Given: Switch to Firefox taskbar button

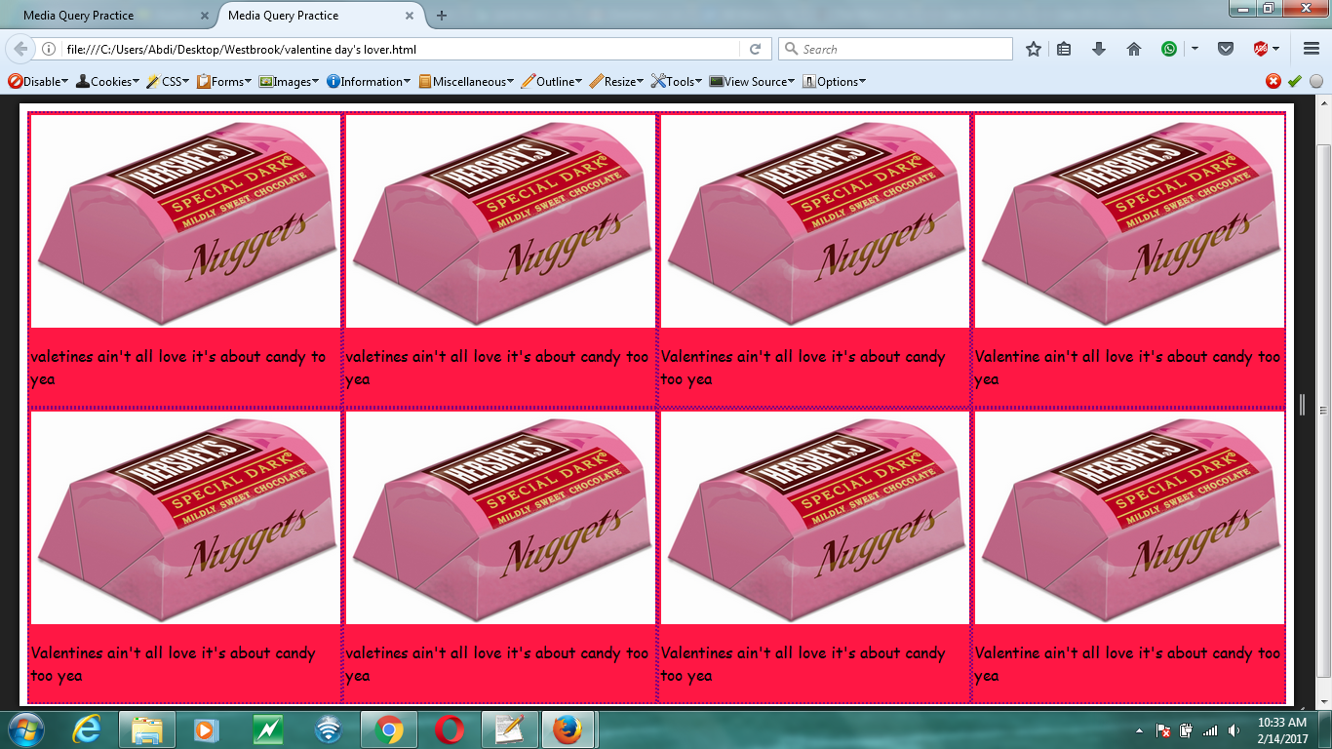Looking at the screenshot, I should (x=569, y=729).
